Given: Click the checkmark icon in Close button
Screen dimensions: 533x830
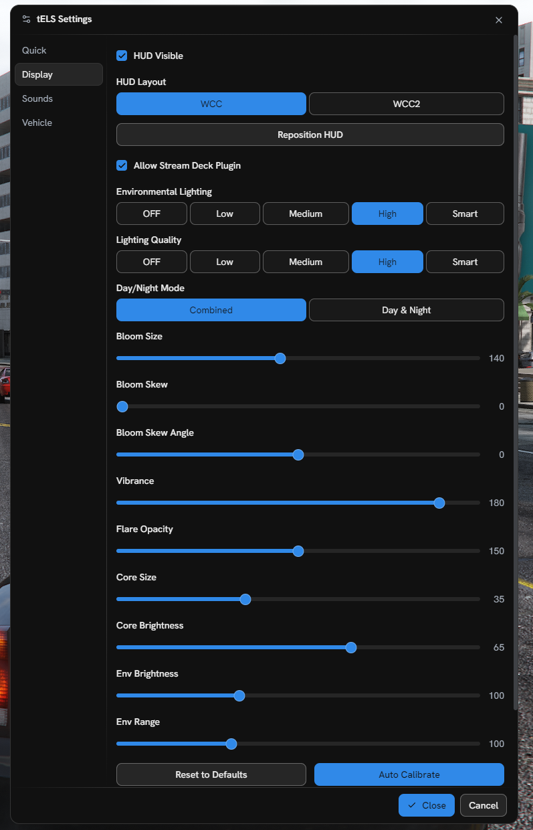Looking at the screenshot, I should point(412,805).
